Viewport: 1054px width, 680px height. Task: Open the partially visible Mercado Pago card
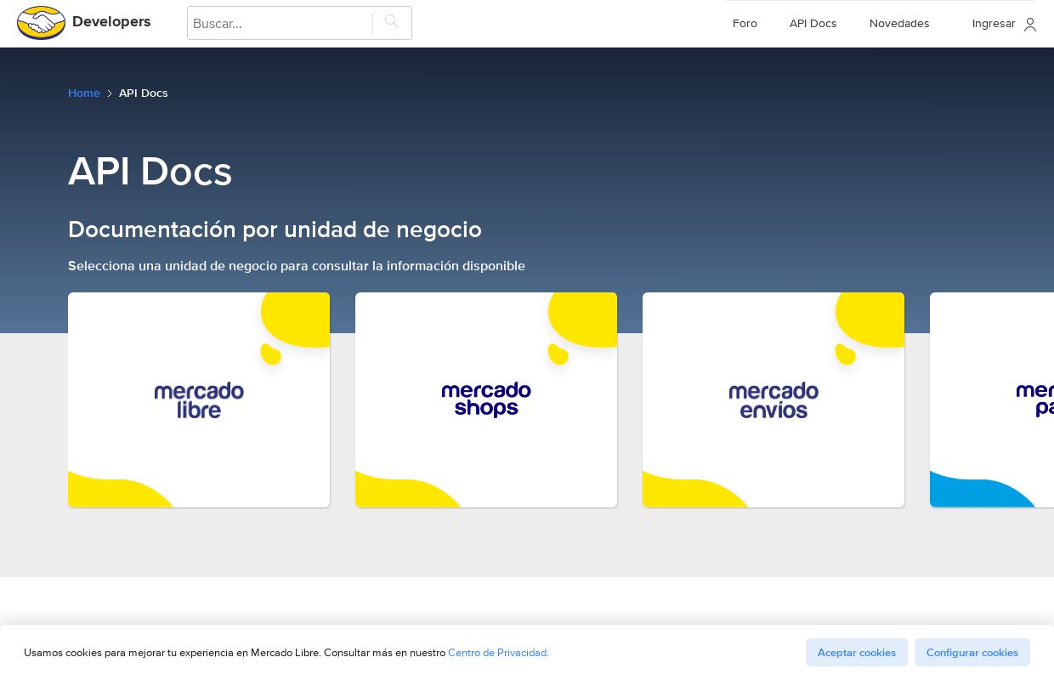tap(992, 399)
